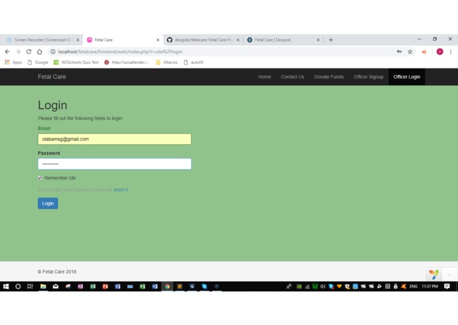
Task: Open Task View on the taskbar
Action: tap(30, 287)
